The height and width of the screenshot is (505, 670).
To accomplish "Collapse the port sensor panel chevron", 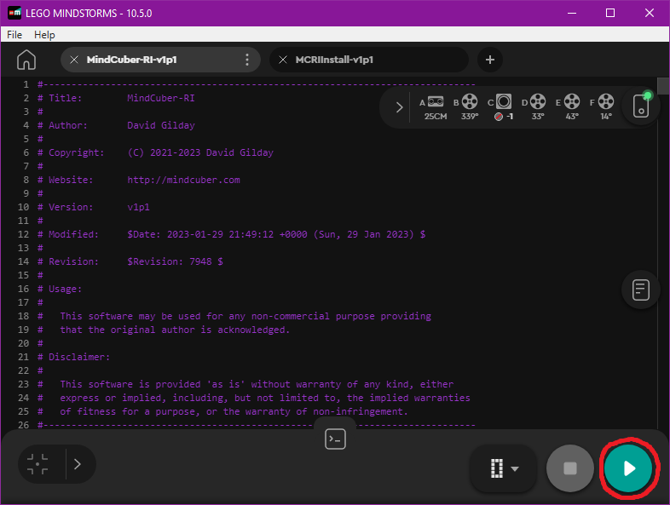I will pos(399,107).
